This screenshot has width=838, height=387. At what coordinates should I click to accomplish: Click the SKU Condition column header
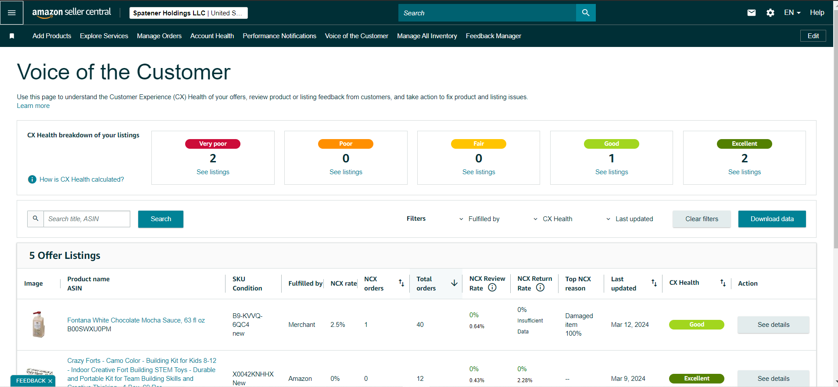click(247, 283)
